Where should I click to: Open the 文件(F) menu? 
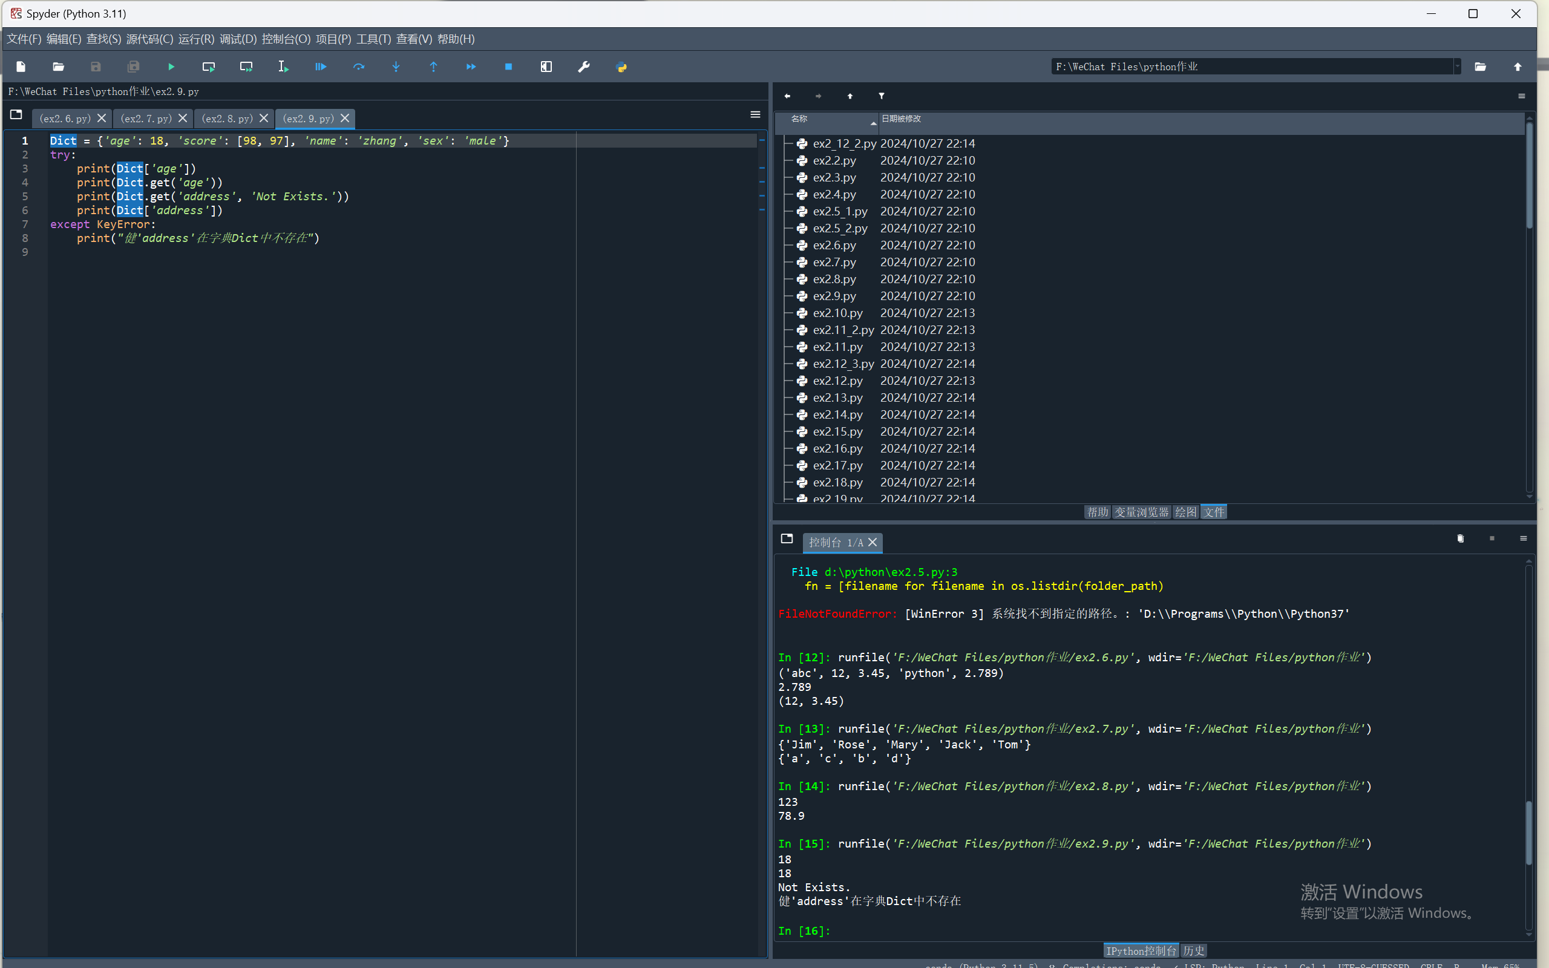(x=24, y=39)
